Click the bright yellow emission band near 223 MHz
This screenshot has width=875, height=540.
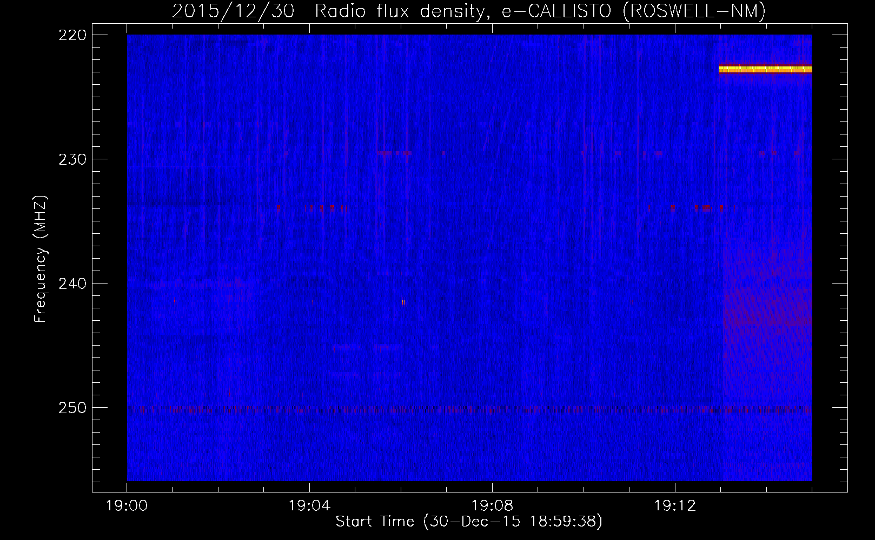(x=765, y=69)
